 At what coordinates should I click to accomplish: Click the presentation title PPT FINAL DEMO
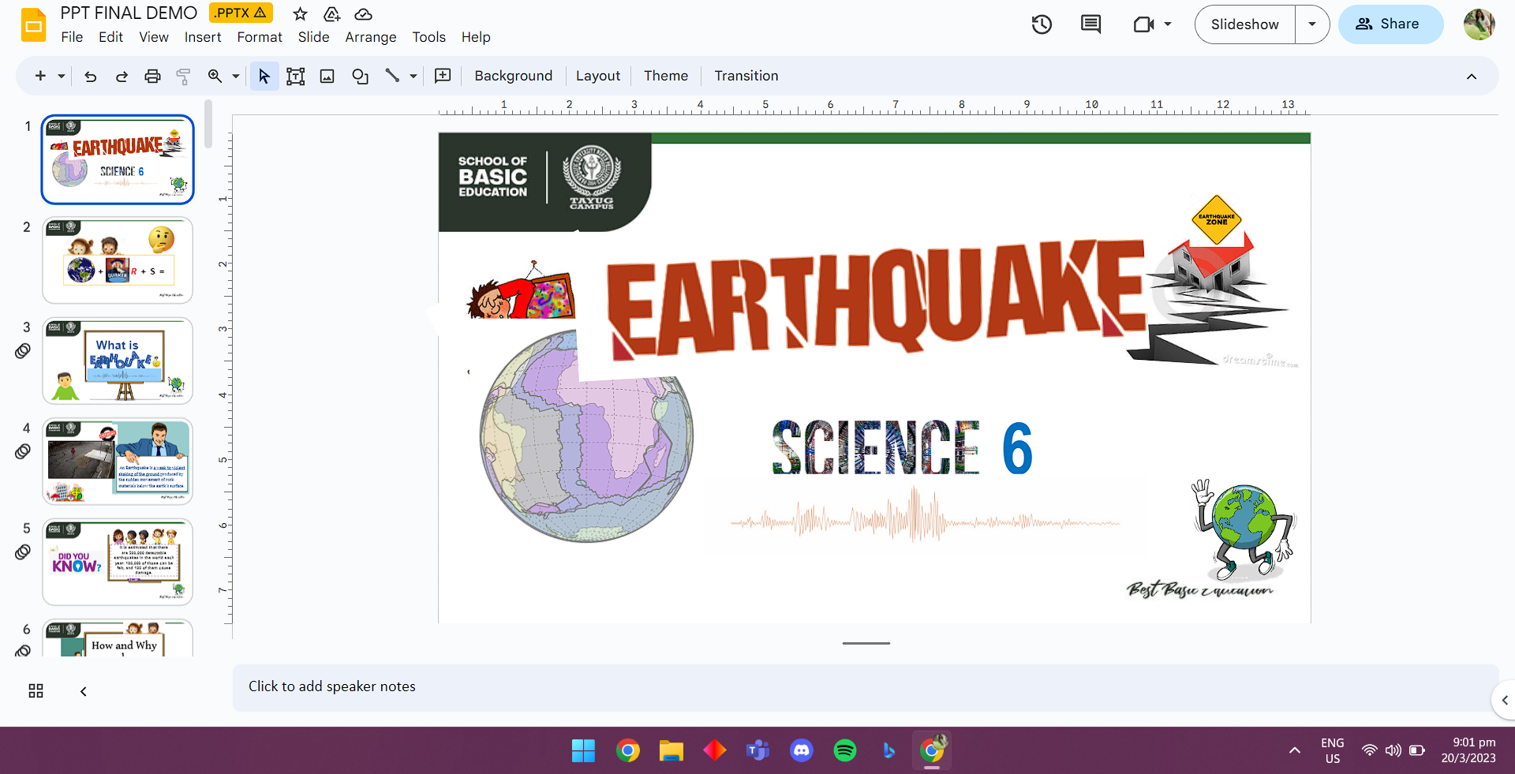(x=129, y=13)
